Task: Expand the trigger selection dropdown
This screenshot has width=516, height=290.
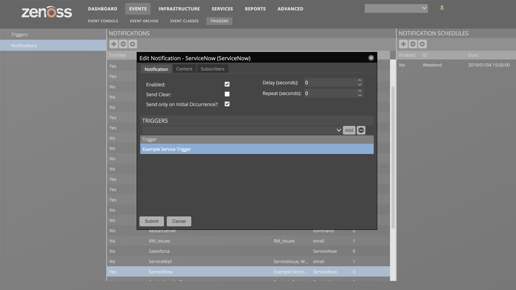Action: point(339,130)
